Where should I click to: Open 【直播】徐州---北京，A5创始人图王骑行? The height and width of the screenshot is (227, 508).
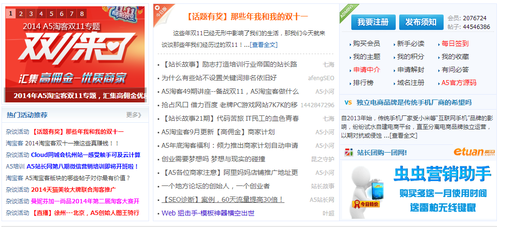pyautogui.click(x=85, y=213)
